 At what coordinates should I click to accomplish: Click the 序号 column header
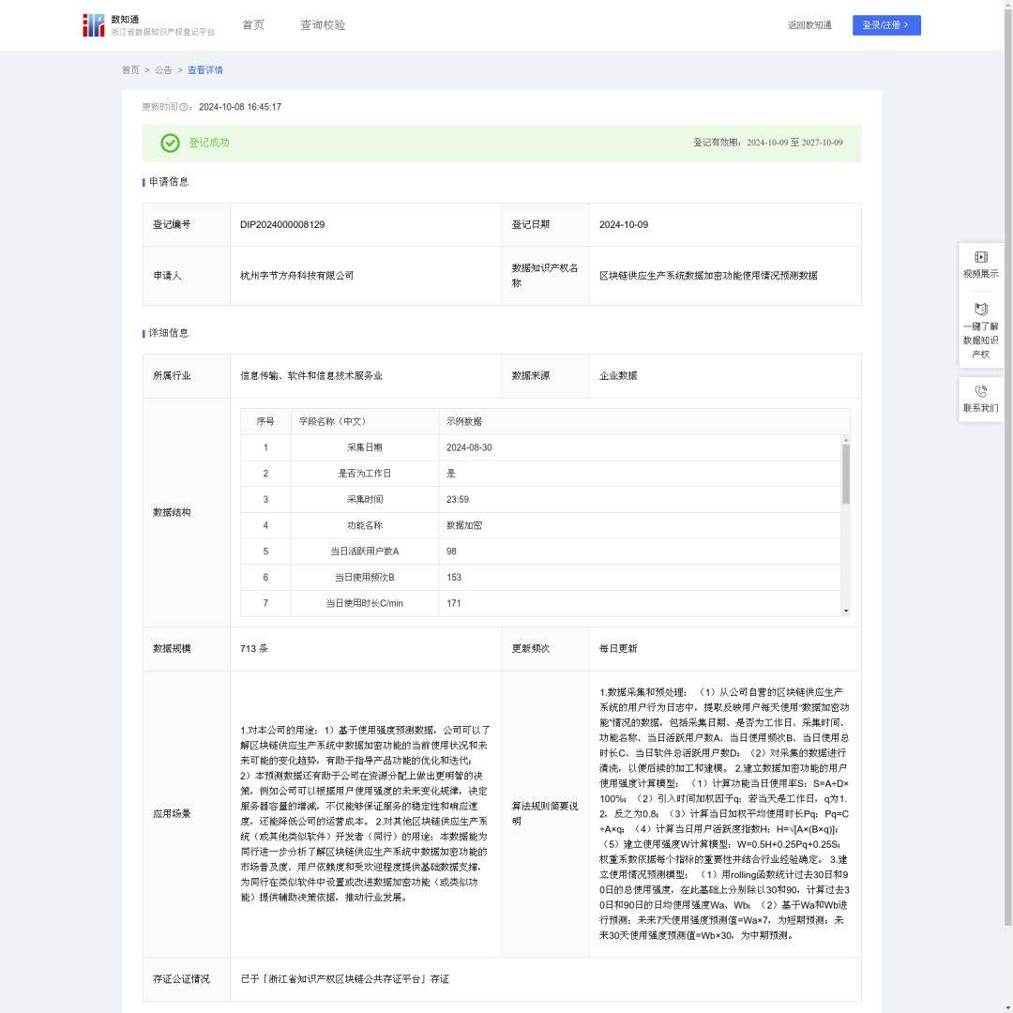pos(265,421)
